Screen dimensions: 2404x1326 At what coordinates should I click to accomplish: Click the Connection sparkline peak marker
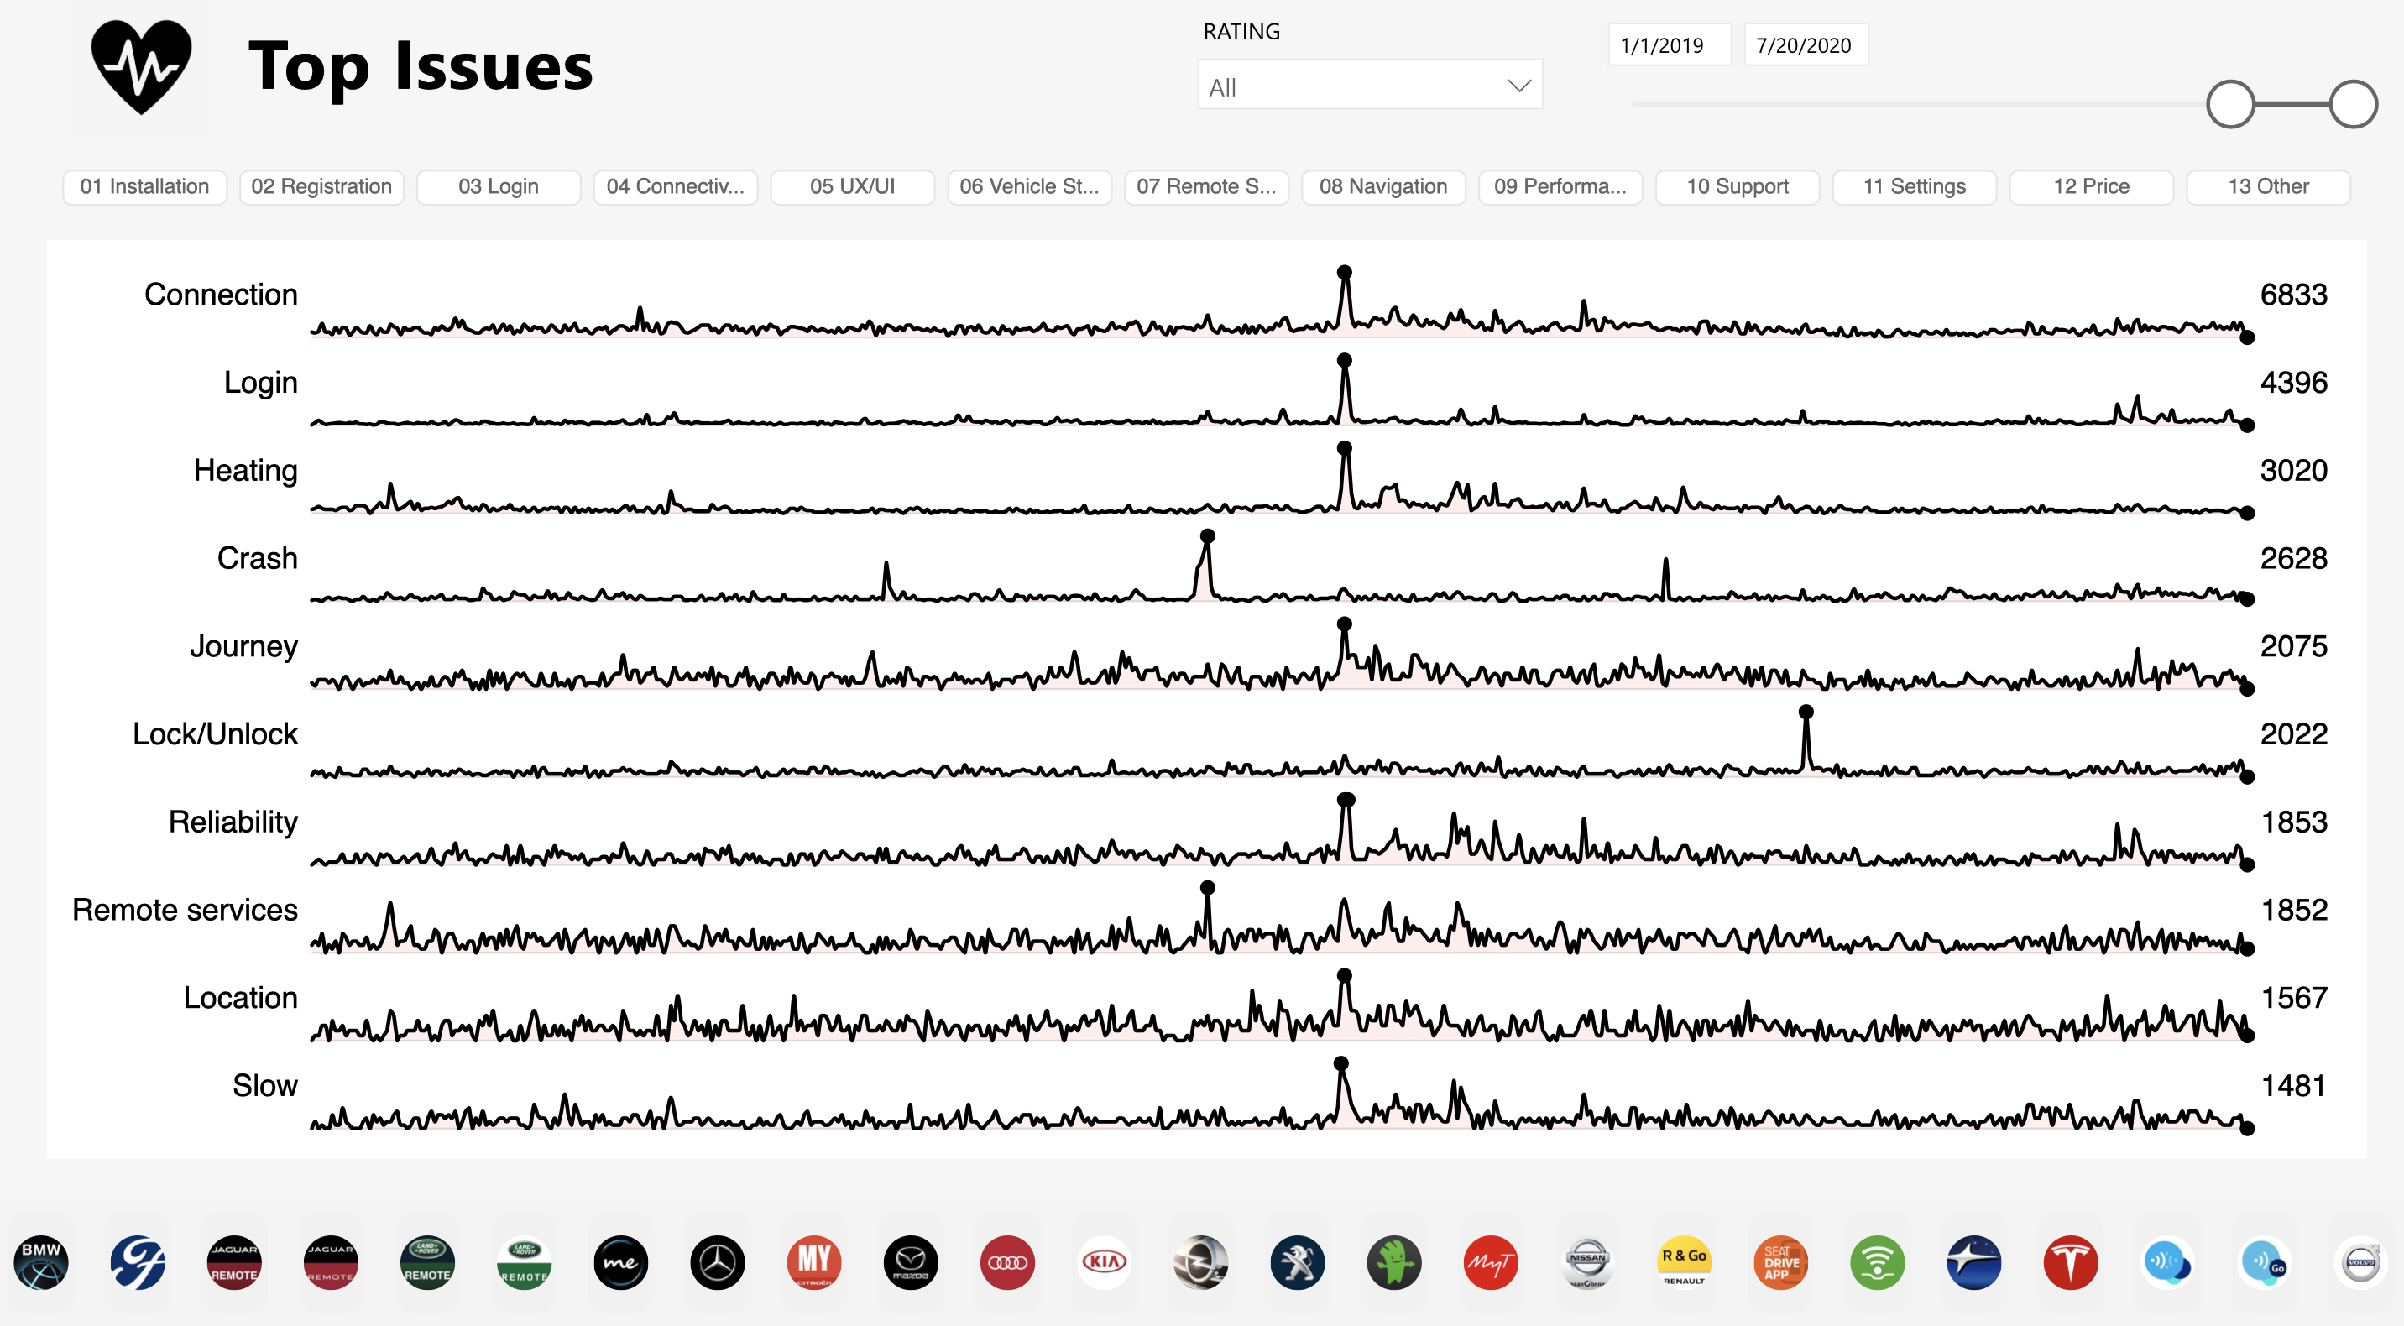1344,273
